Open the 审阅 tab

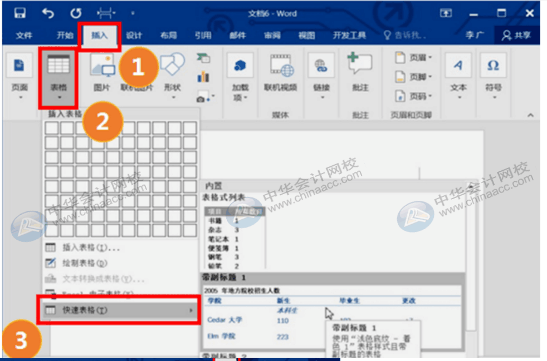pyautogui.click(x=272, y=35)
